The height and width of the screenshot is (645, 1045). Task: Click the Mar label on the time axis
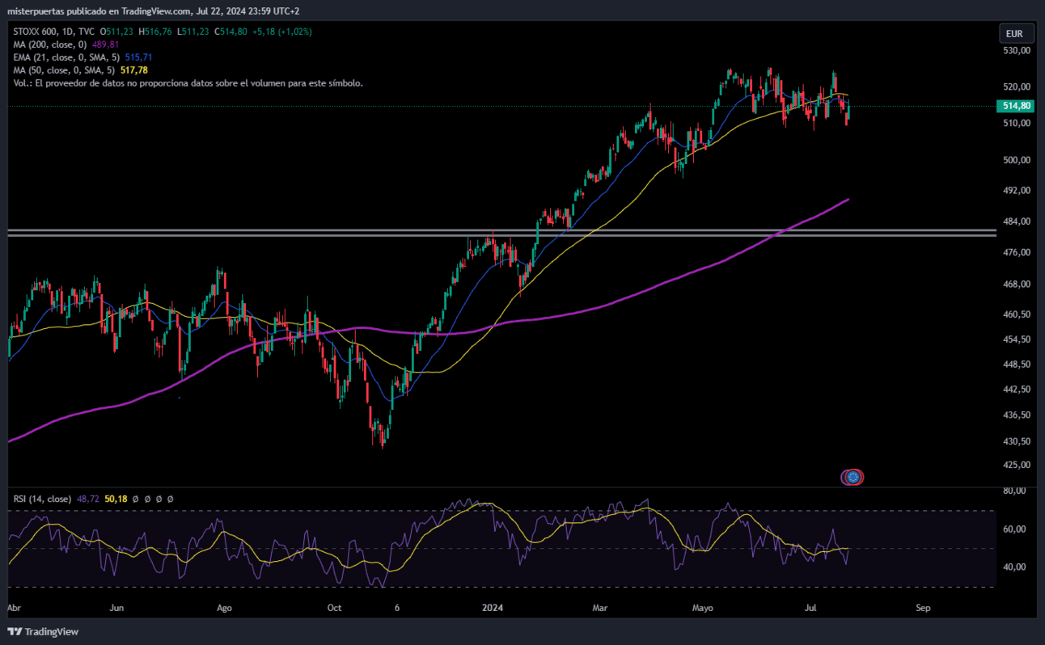[599, 607]
